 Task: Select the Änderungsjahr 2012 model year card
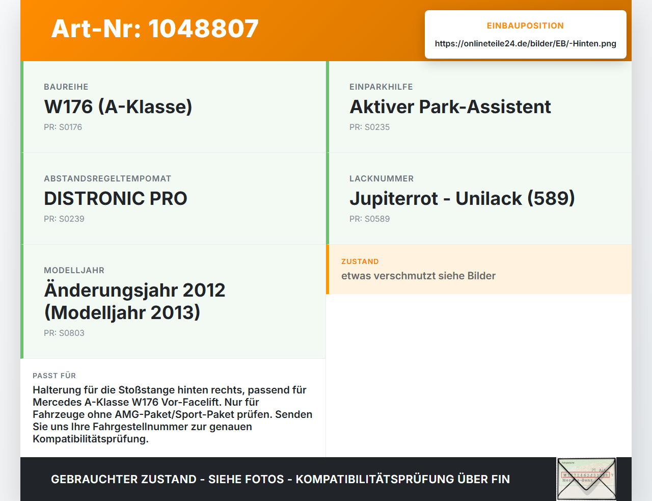[x=173, y=302]
